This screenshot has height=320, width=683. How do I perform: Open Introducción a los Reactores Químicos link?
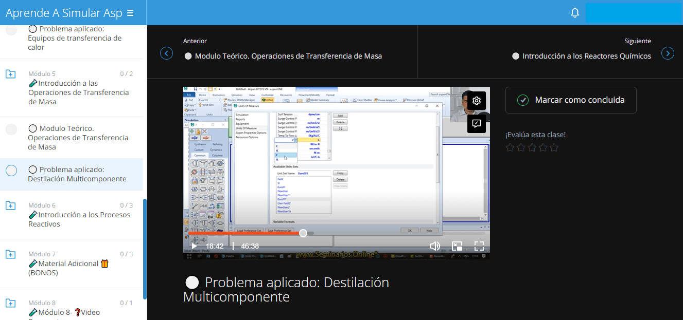pos(586,56)
